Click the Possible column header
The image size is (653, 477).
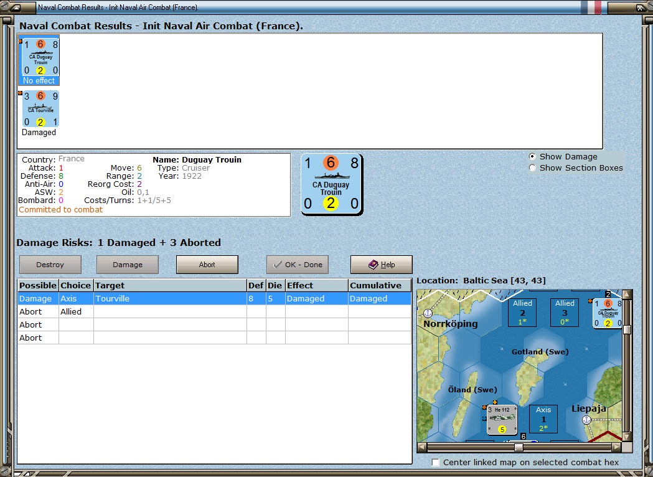click(x=38, y=285)
